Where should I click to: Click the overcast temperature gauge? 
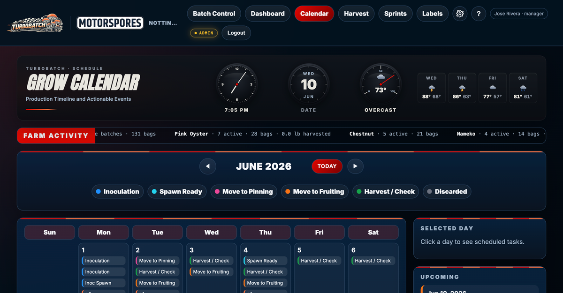[x=380, y=84]
